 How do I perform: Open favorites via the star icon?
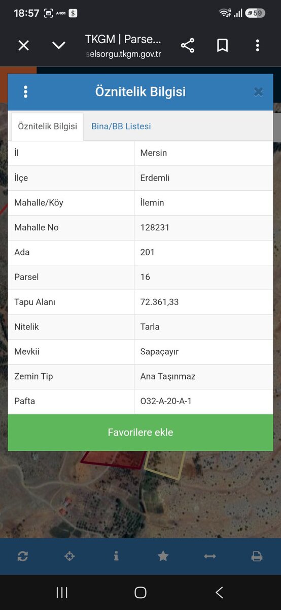(163, 556)
